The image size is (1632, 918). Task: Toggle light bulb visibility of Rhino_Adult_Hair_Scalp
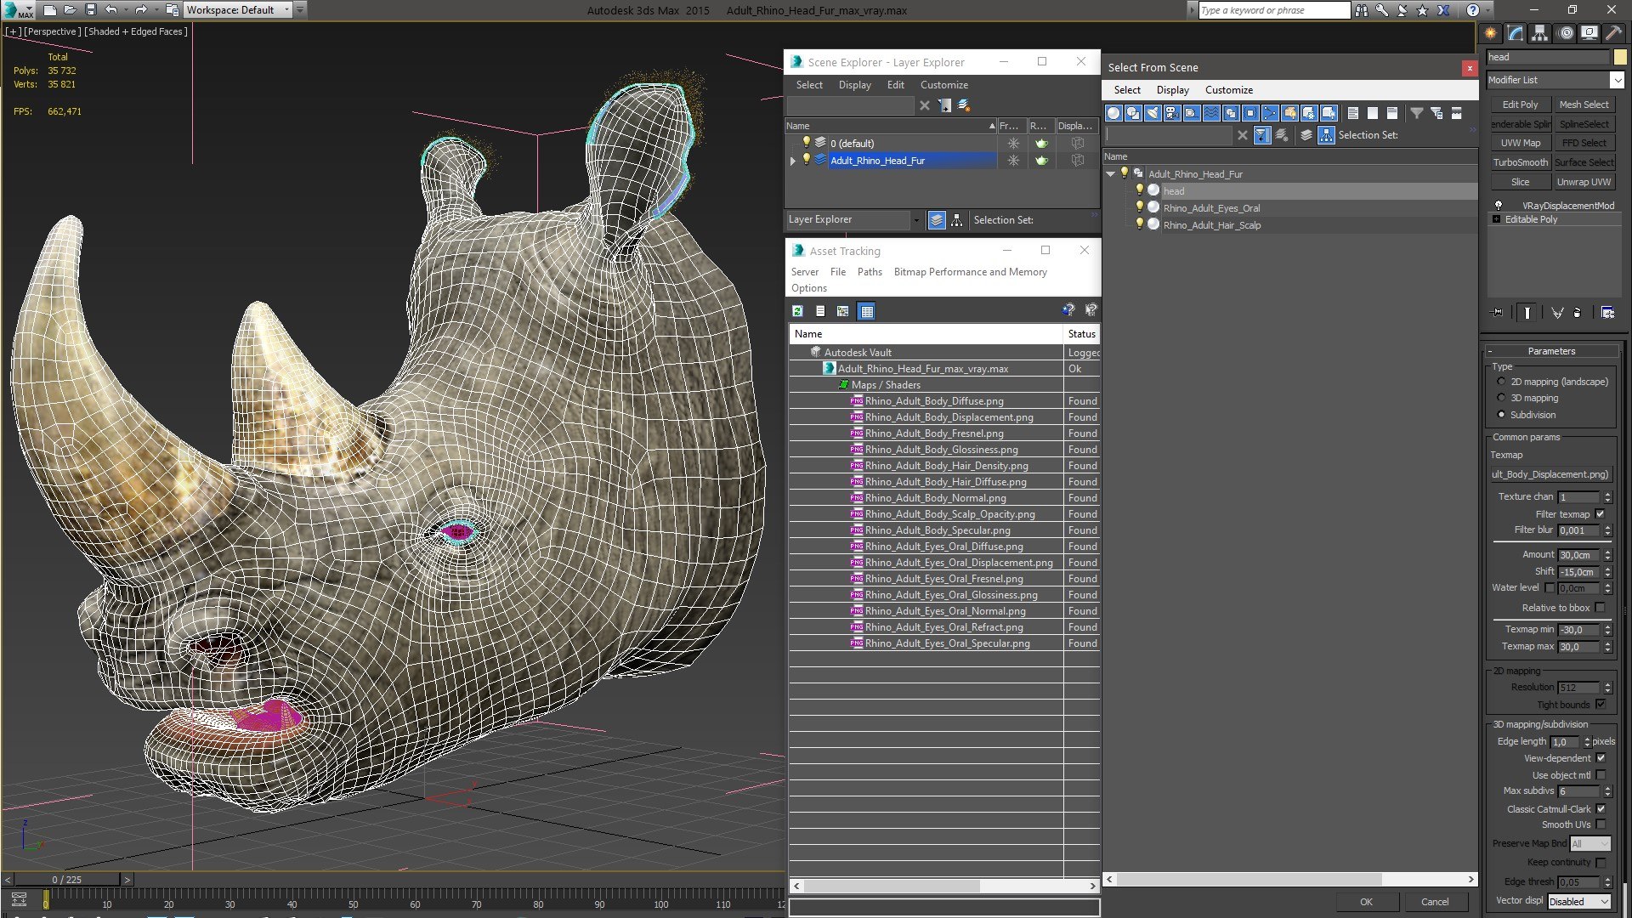tap(1140, 224)
